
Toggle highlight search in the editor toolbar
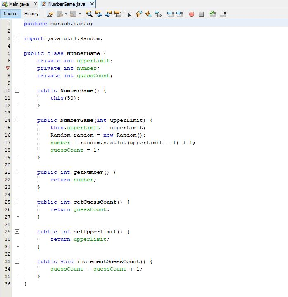pyautogui.click(x=118, y=14)
